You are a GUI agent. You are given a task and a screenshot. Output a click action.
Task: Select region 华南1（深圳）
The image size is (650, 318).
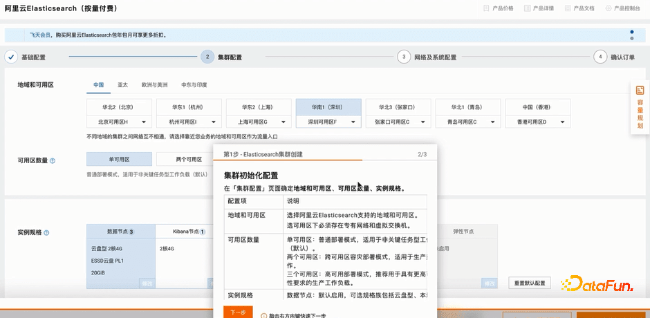point(328,107)
